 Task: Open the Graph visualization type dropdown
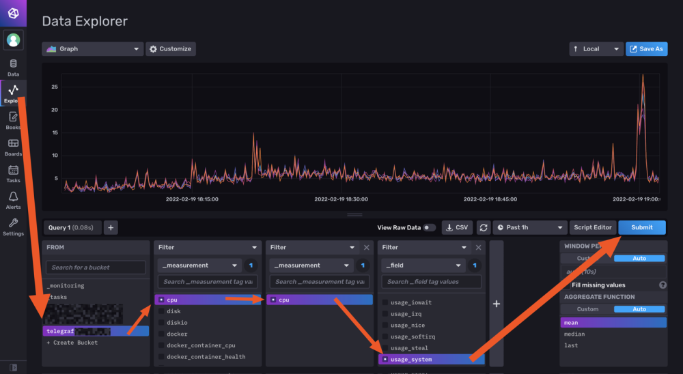point(92,49)
